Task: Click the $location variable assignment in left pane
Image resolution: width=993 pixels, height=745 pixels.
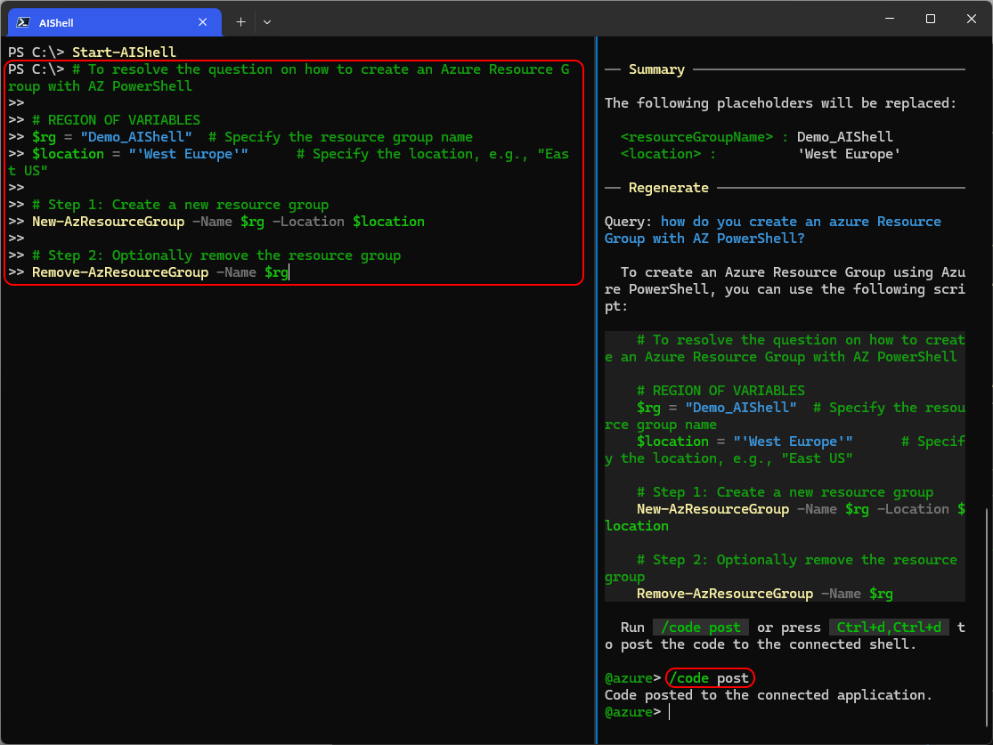Action: click(140, 154)
